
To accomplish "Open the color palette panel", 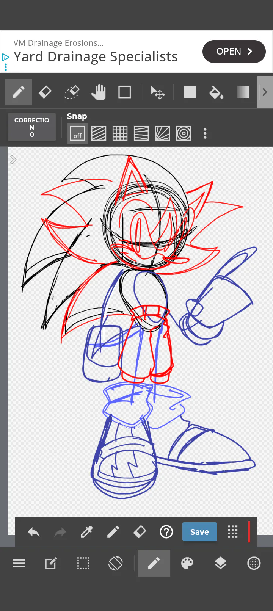I will (187, 564).
